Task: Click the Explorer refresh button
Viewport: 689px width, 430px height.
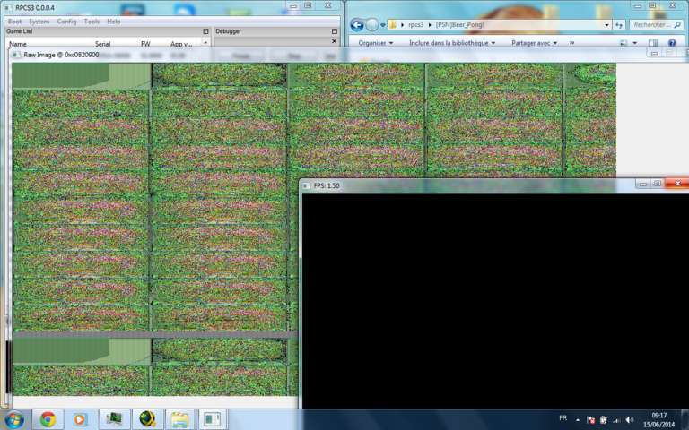Action: (618, 25)
